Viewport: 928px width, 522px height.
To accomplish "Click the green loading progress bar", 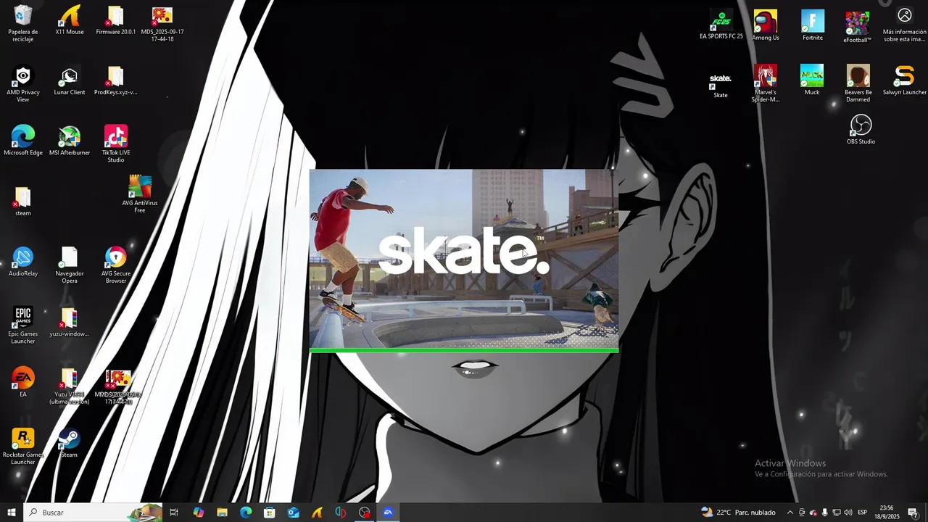I will click(x=464, y=351).
